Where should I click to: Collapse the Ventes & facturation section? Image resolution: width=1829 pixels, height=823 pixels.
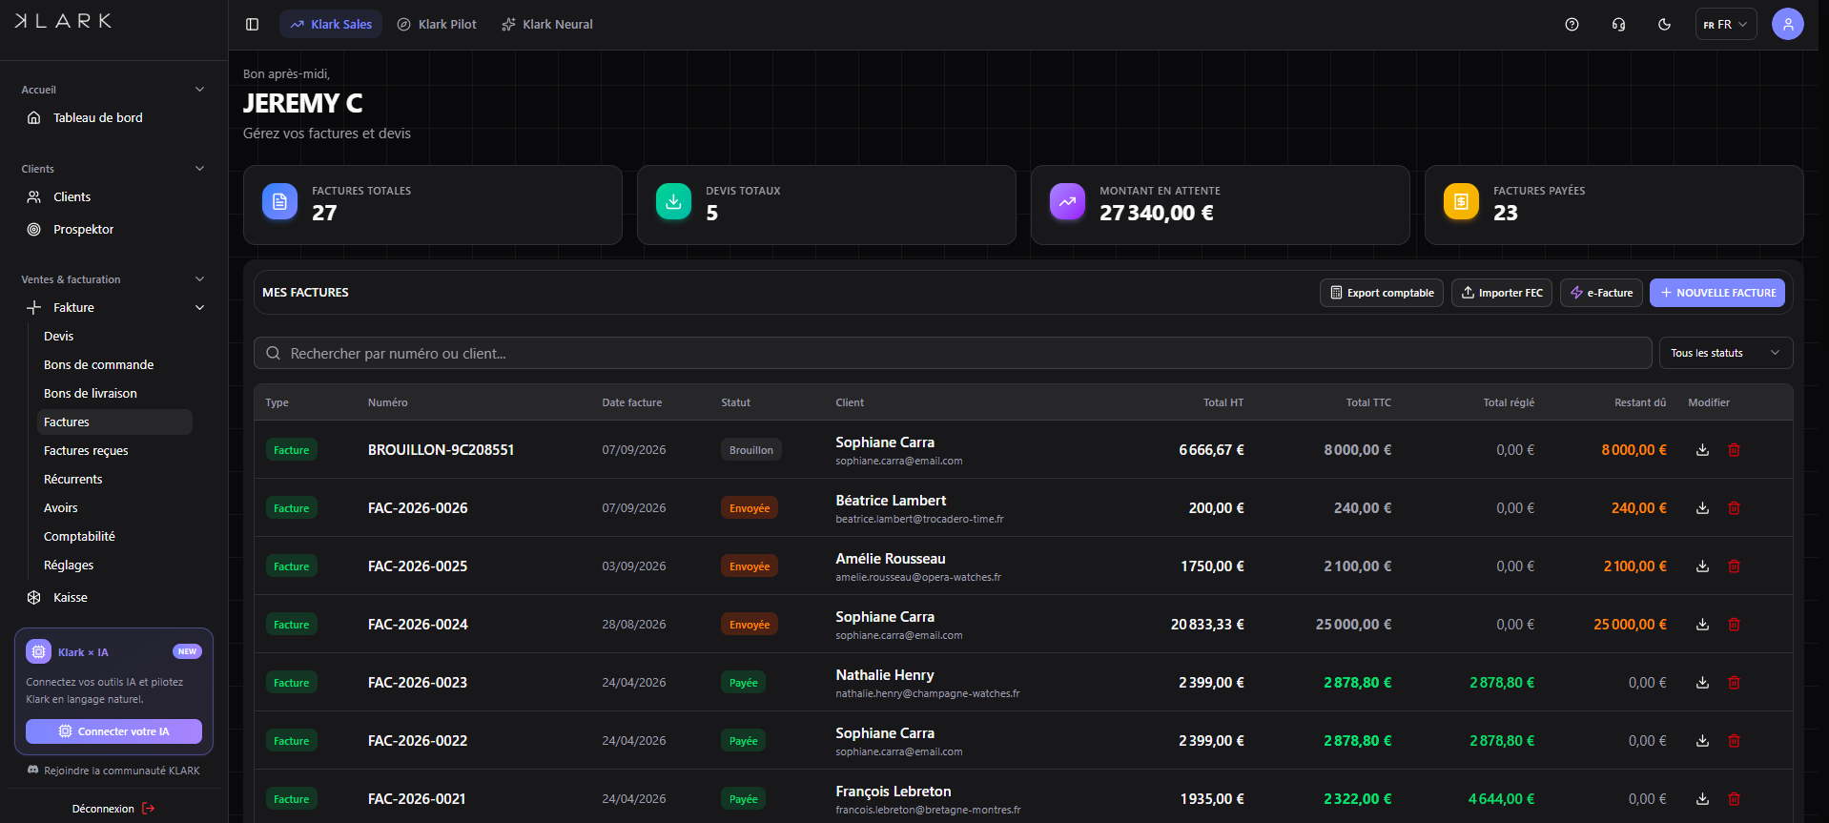pyautogui.click(x=199, y=279)
